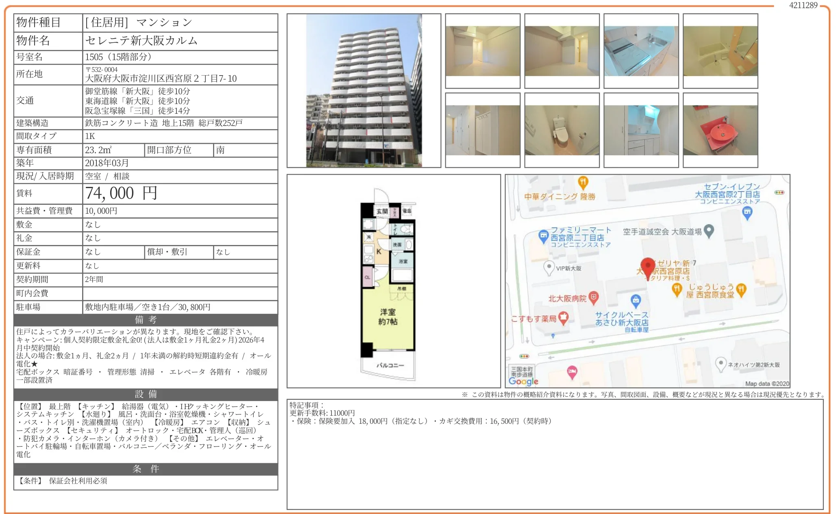Viewport: 836px width, 514px height.
Task: Click the 7-Eleven convenience store map icon
Action: 747,212
